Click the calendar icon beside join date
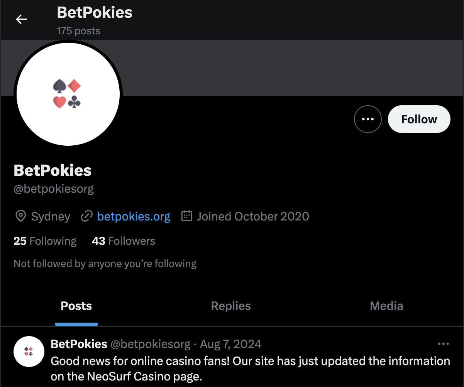 click(x=187, y=216)
